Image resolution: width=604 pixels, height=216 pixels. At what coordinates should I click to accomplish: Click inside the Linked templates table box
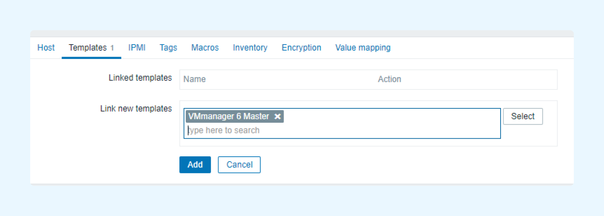[368, 79]
